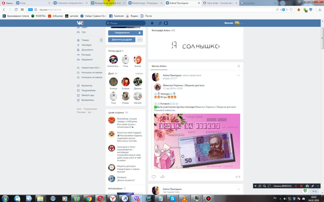This screenshot has height=202, width=324.
Task: Click the Повідомлення button
Action: [122, 33]
